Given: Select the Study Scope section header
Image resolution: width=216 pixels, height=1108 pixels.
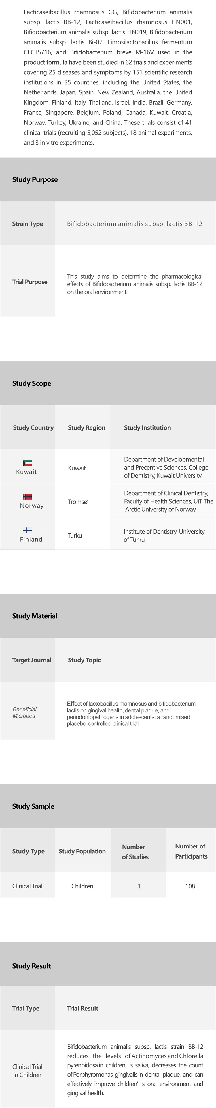Looking at the screenshot, I should (31, 383).
